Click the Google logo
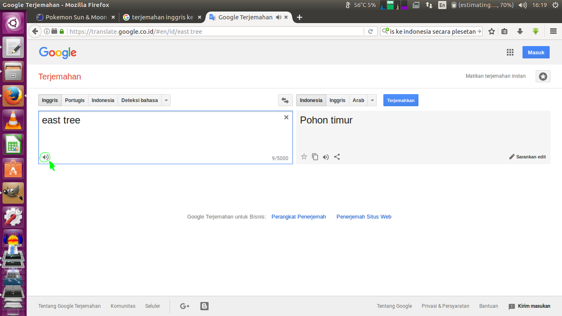Image resolution: width=562 pixels, height=316 pixels. [58, 53]
